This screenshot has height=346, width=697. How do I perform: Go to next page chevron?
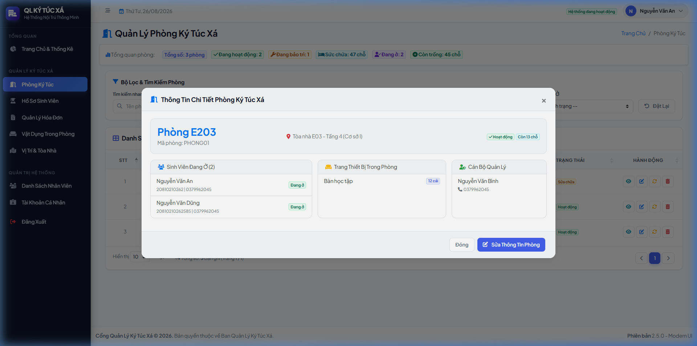point(668,258)
